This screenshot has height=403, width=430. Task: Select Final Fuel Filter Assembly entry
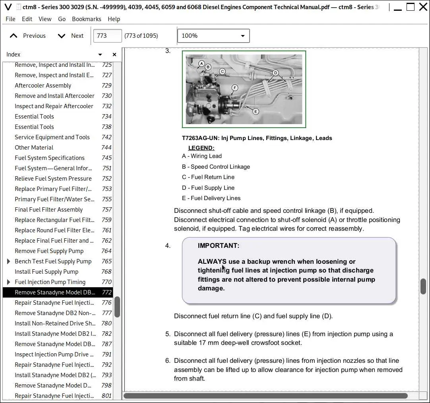(x=58, y=210)
